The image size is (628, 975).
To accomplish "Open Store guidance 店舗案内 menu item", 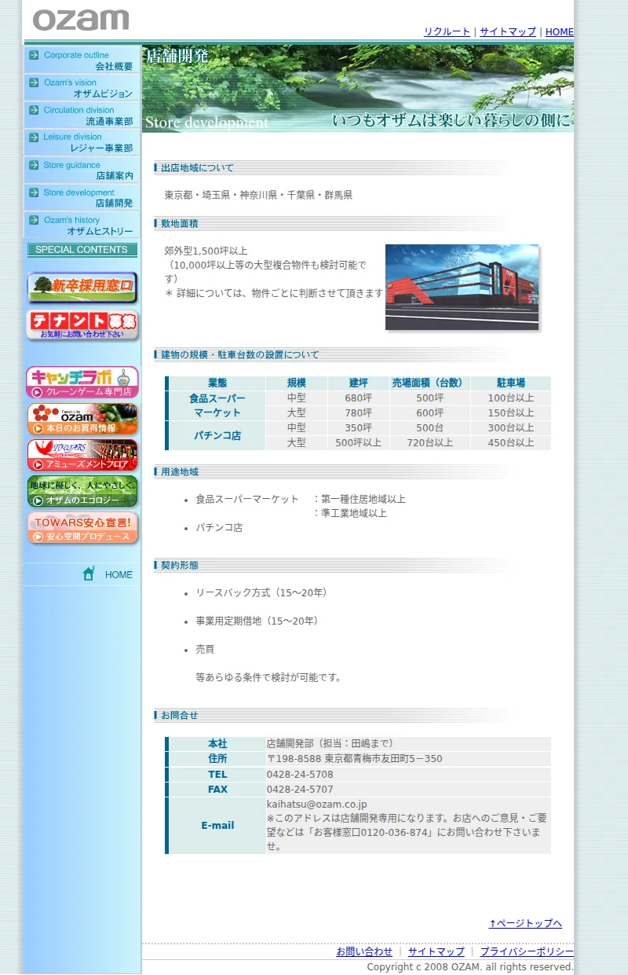I will coord(82,170).
